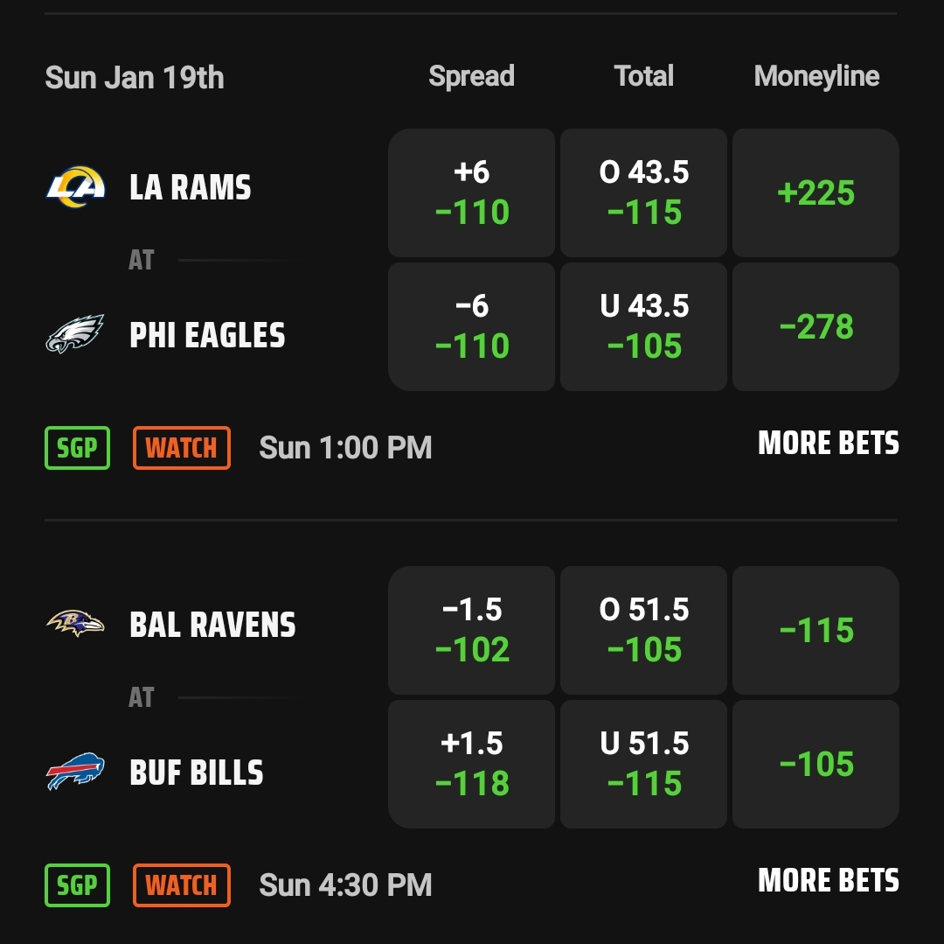This screenshot has width=944, height=944.
Task: Select Bills +1.5 spread at -118
Action: [x=471, y=764]
